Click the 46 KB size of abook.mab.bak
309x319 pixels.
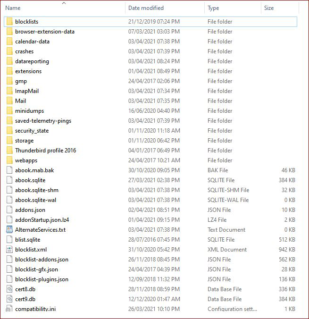tap(288, 170)
